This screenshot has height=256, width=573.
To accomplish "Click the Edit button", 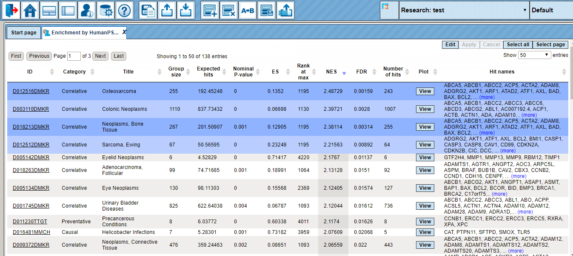I will [x=450, y=45].
